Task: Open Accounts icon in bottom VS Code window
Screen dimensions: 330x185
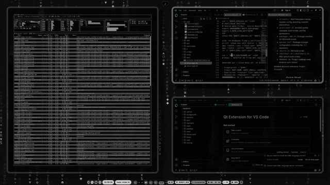Action: pos(176,159)
